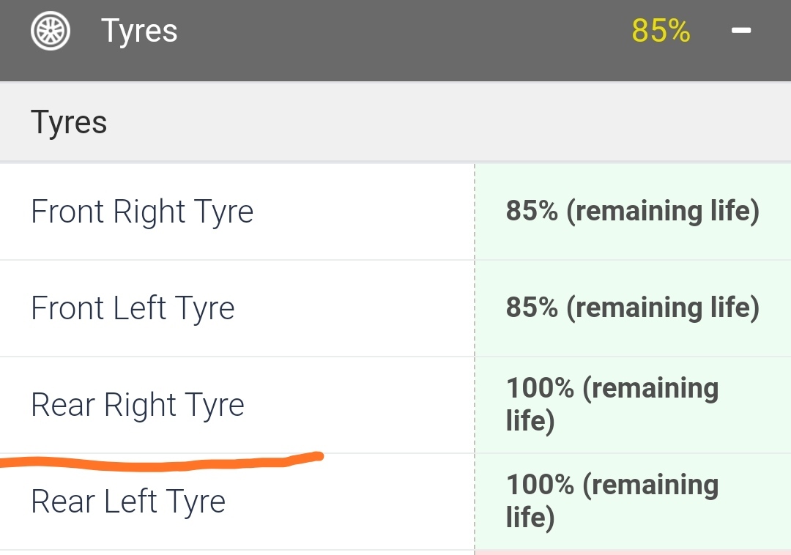Select the Rear Right Tyre label
This screenshot has width=791, height=555.
[138, 405]
